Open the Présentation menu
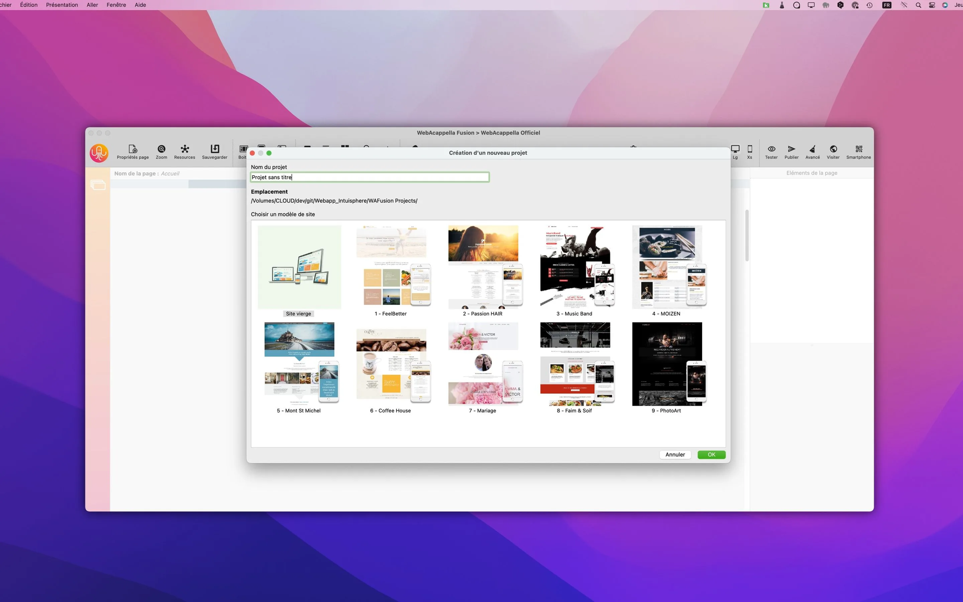The width and height of the screenshot is (963, 602). (x=62, y=5)
